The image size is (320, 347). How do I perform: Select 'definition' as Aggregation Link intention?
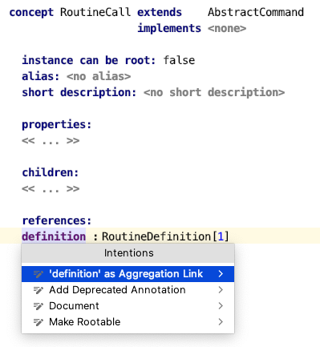(128, 274)
